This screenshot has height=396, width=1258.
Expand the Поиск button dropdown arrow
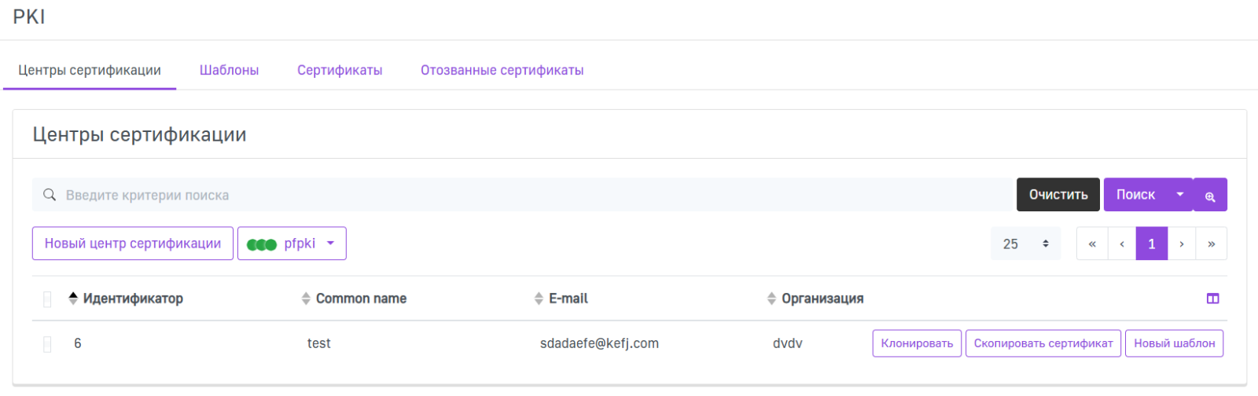1179,195
